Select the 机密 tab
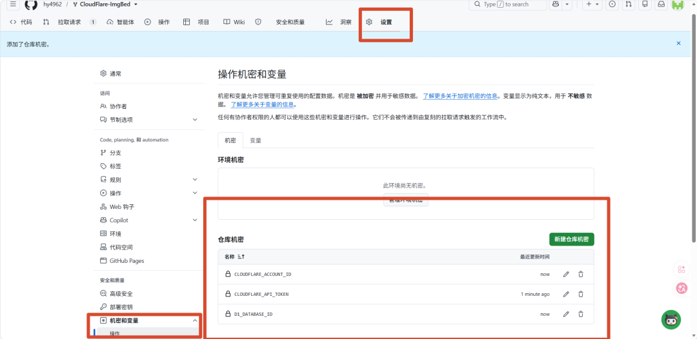 coord(230,140)
